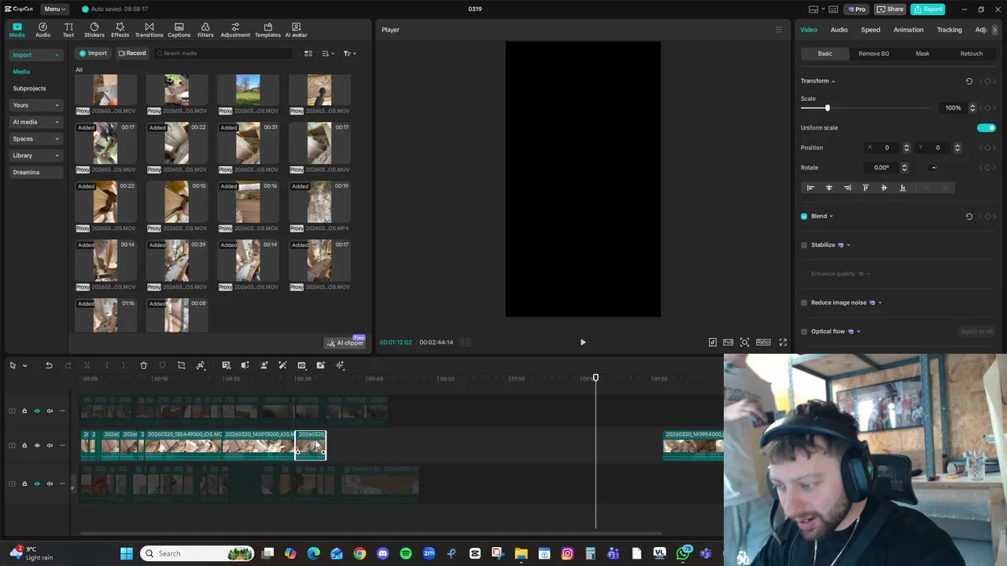Open the media sort options dropdown

(329, 53)
